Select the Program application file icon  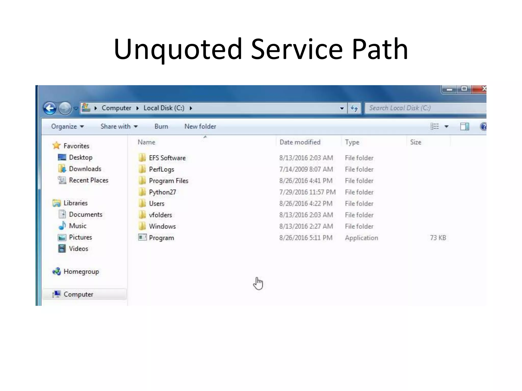click(x=142, y=237)
